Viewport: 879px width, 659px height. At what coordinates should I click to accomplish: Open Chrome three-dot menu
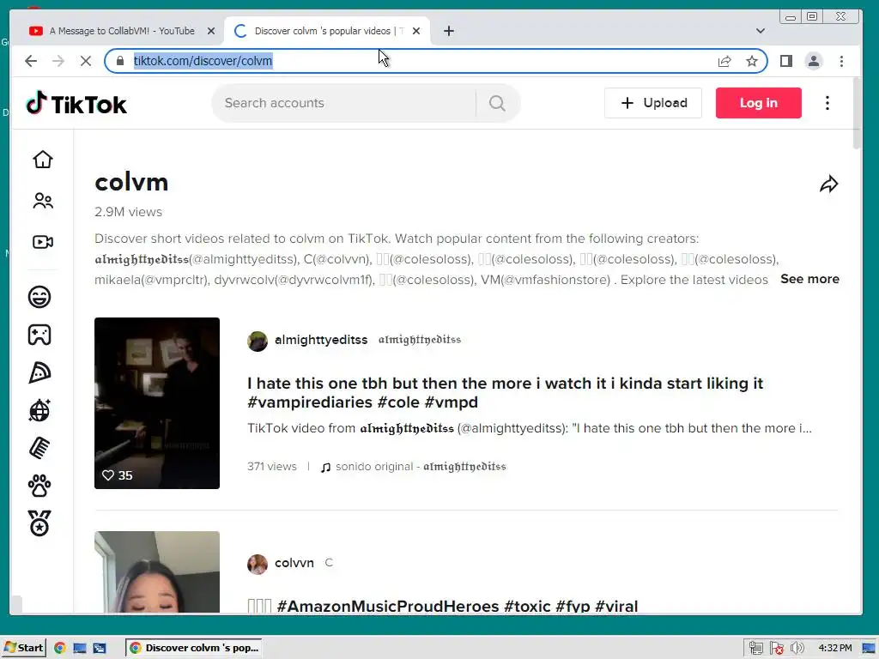pyautogui.click(x=841, y=61)
